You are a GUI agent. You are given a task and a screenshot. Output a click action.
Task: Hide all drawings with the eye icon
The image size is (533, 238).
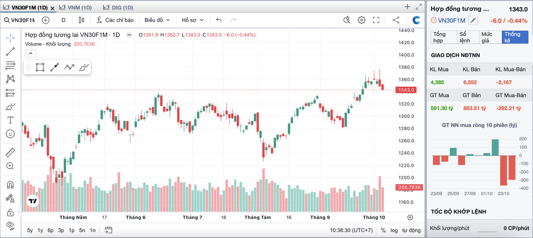(10, 225)
